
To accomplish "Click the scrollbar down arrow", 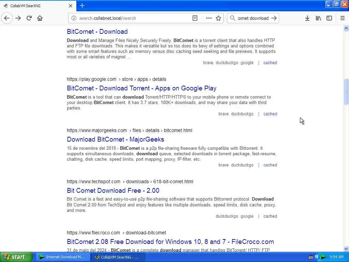I will [346, 249].
